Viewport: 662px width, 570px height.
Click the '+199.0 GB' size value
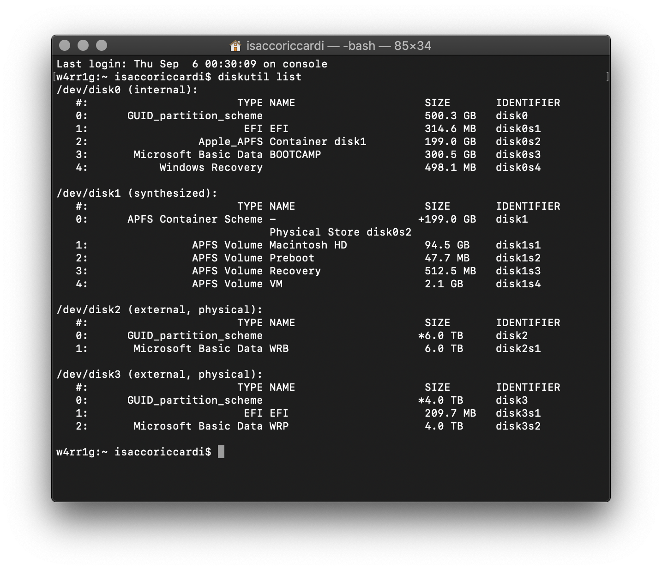[x=447, y=219]
